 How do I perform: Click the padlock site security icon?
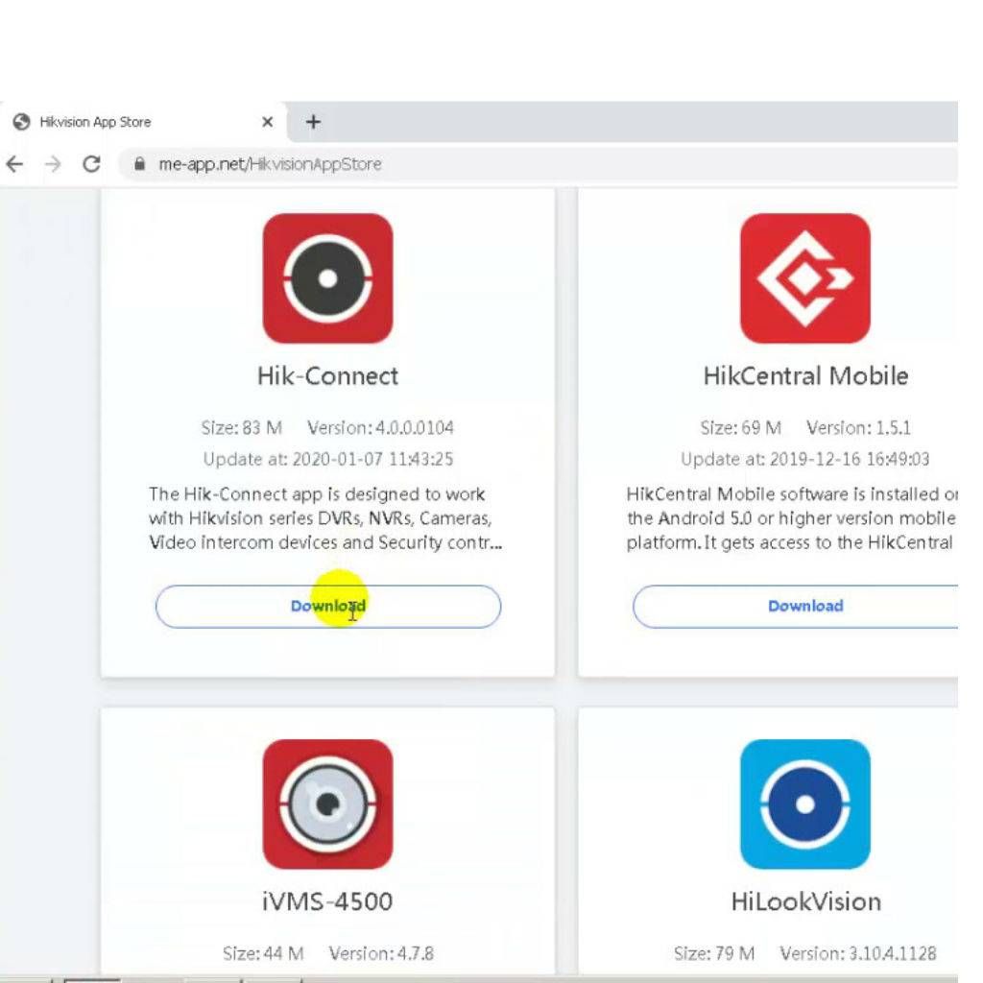[x=139, y=164]
